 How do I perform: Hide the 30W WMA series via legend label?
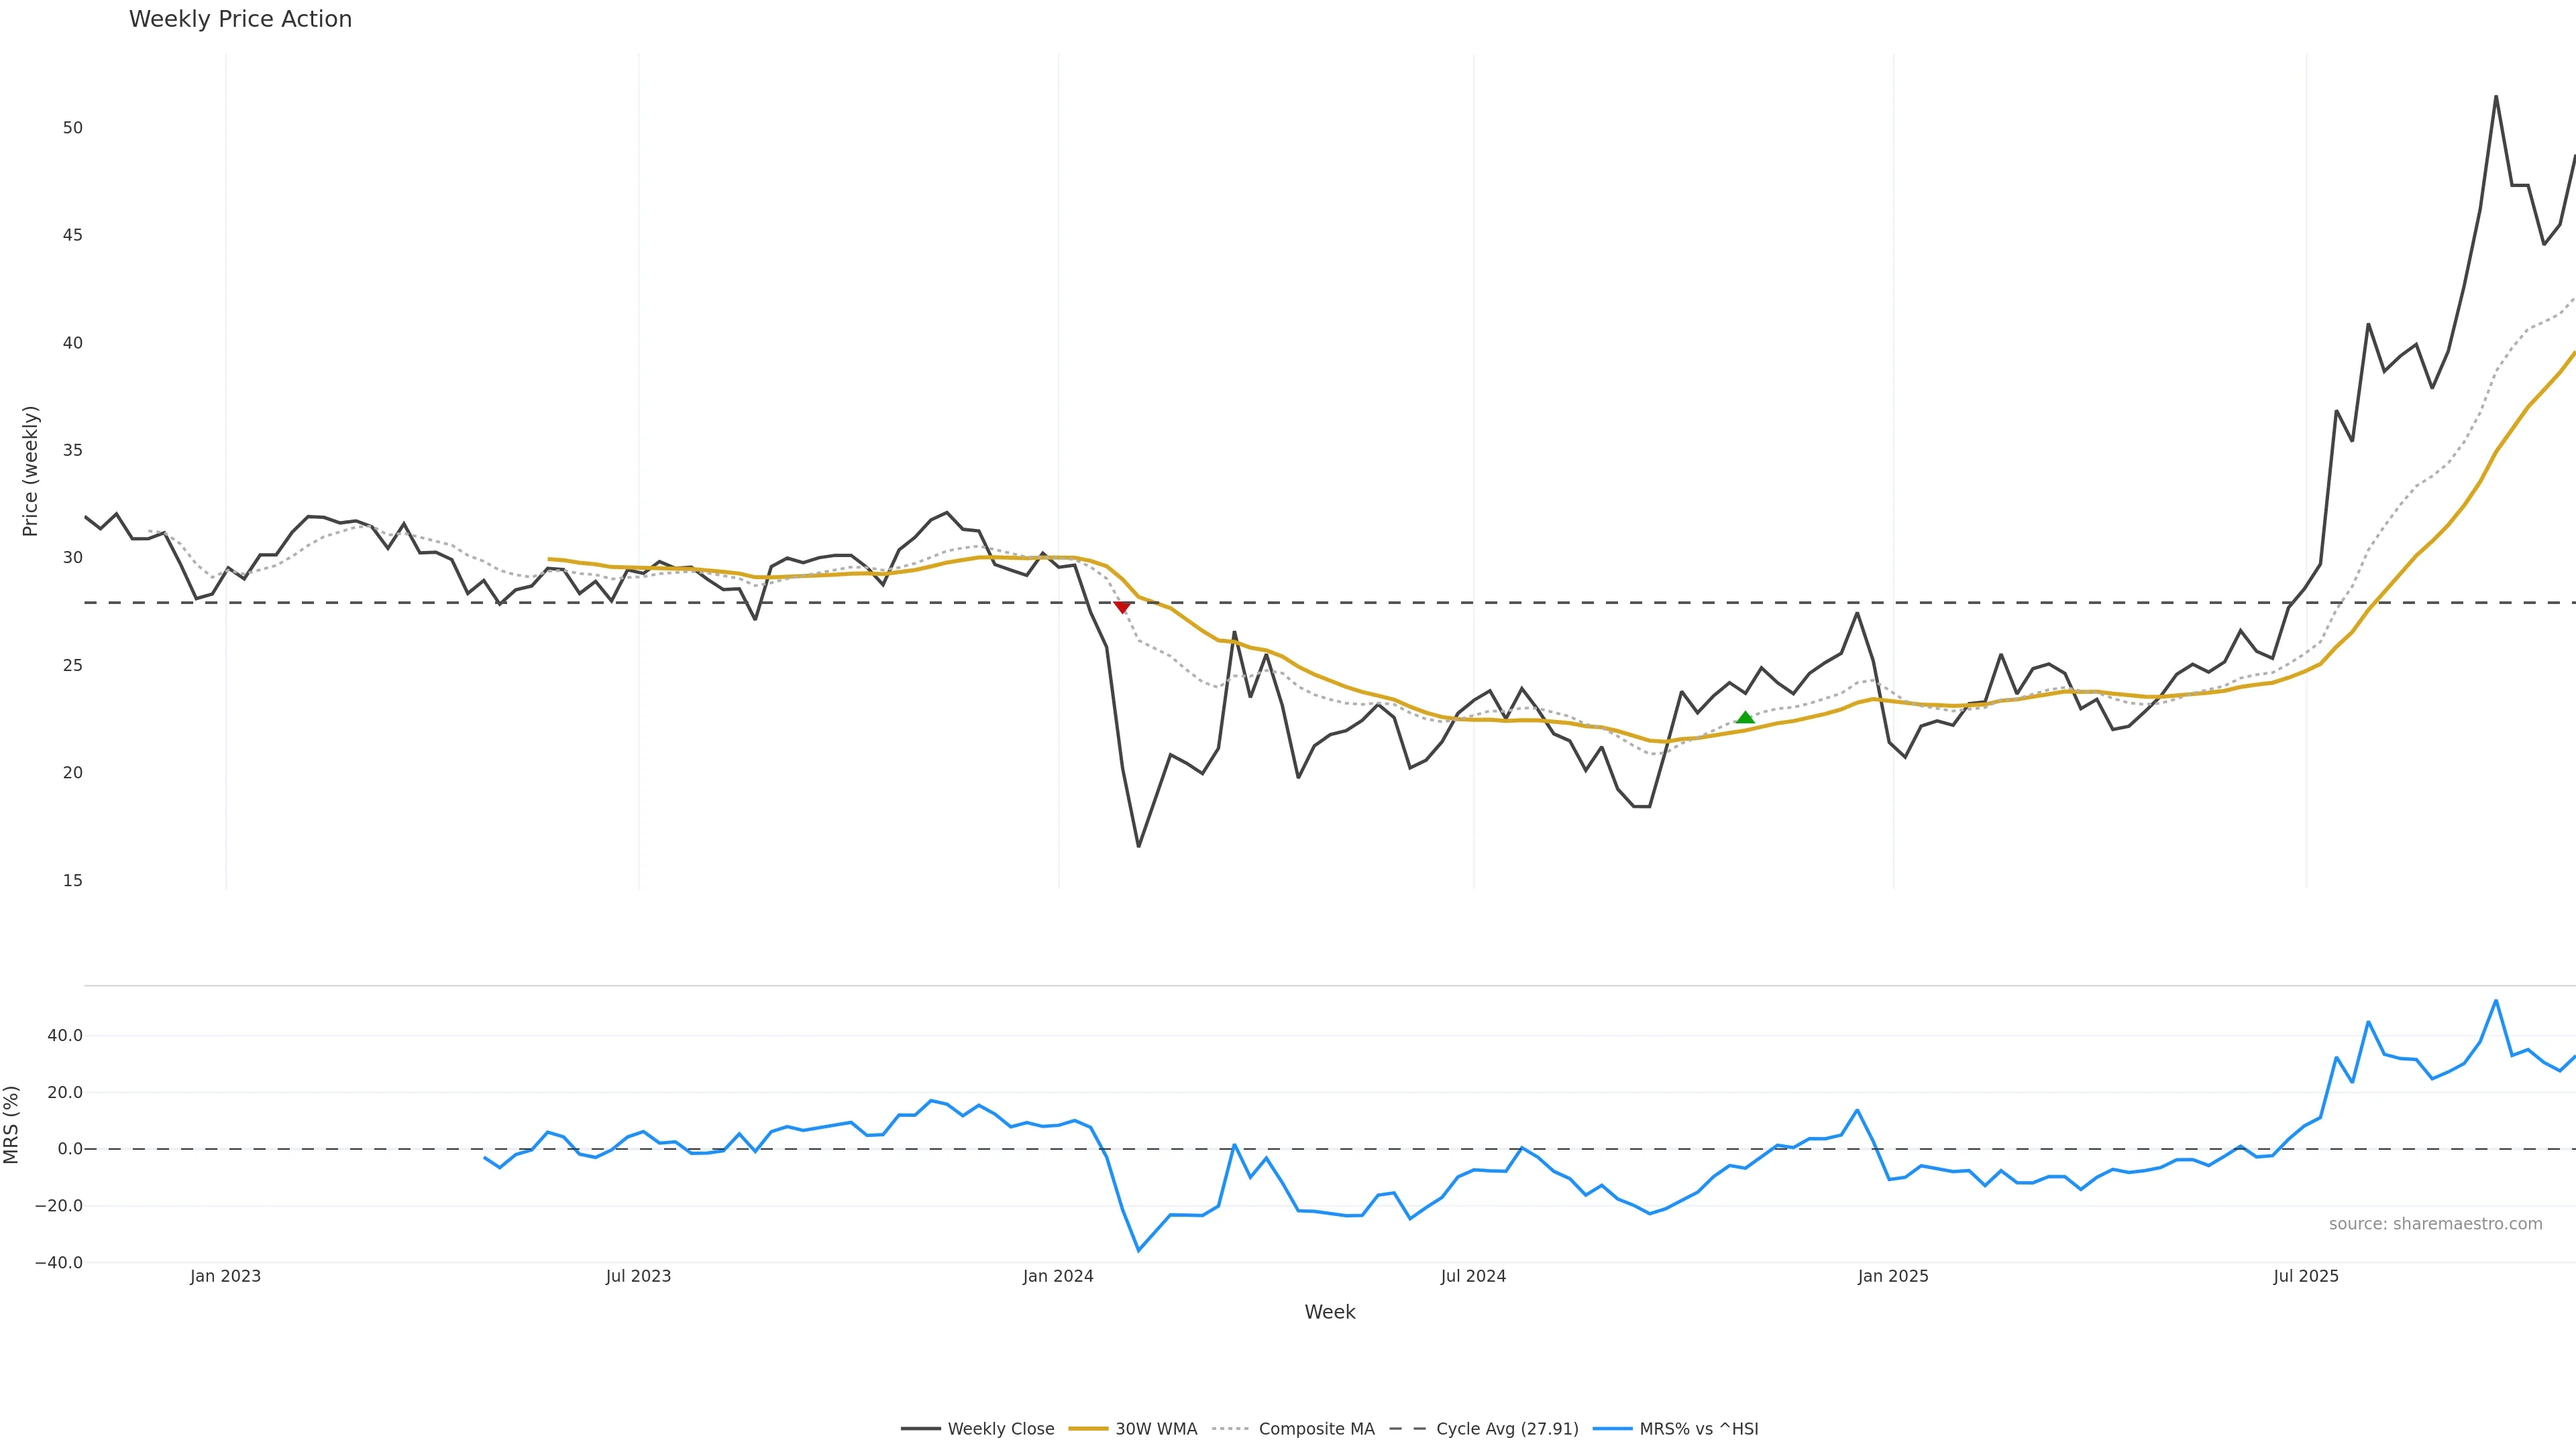point(1156,1429)
